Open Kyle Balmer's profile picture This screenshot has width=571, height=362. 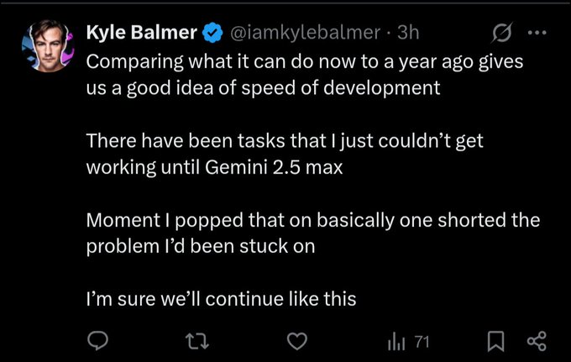50,45
